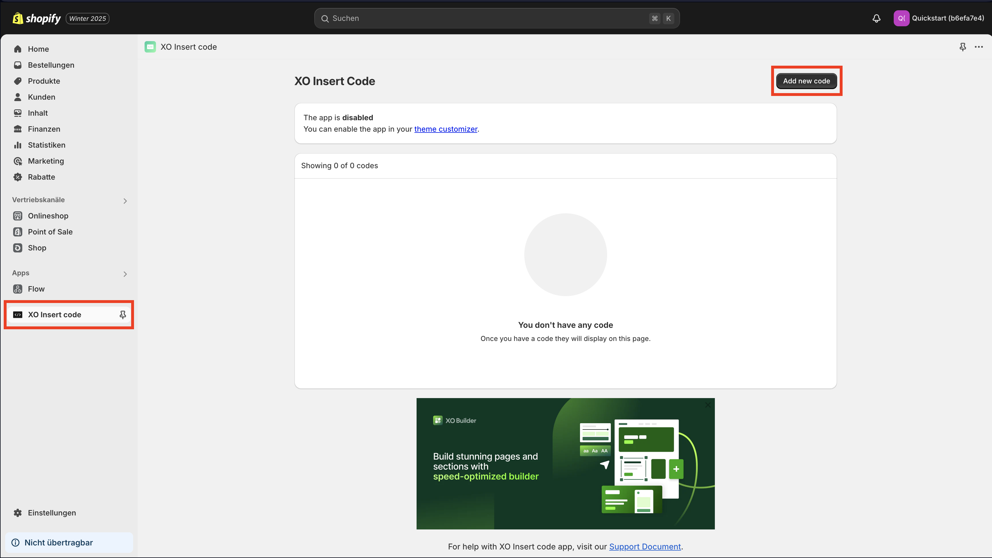The image size is (992, 558).
Task: Click the XO Builder promo banner
Action: click(x=565, y=464)
